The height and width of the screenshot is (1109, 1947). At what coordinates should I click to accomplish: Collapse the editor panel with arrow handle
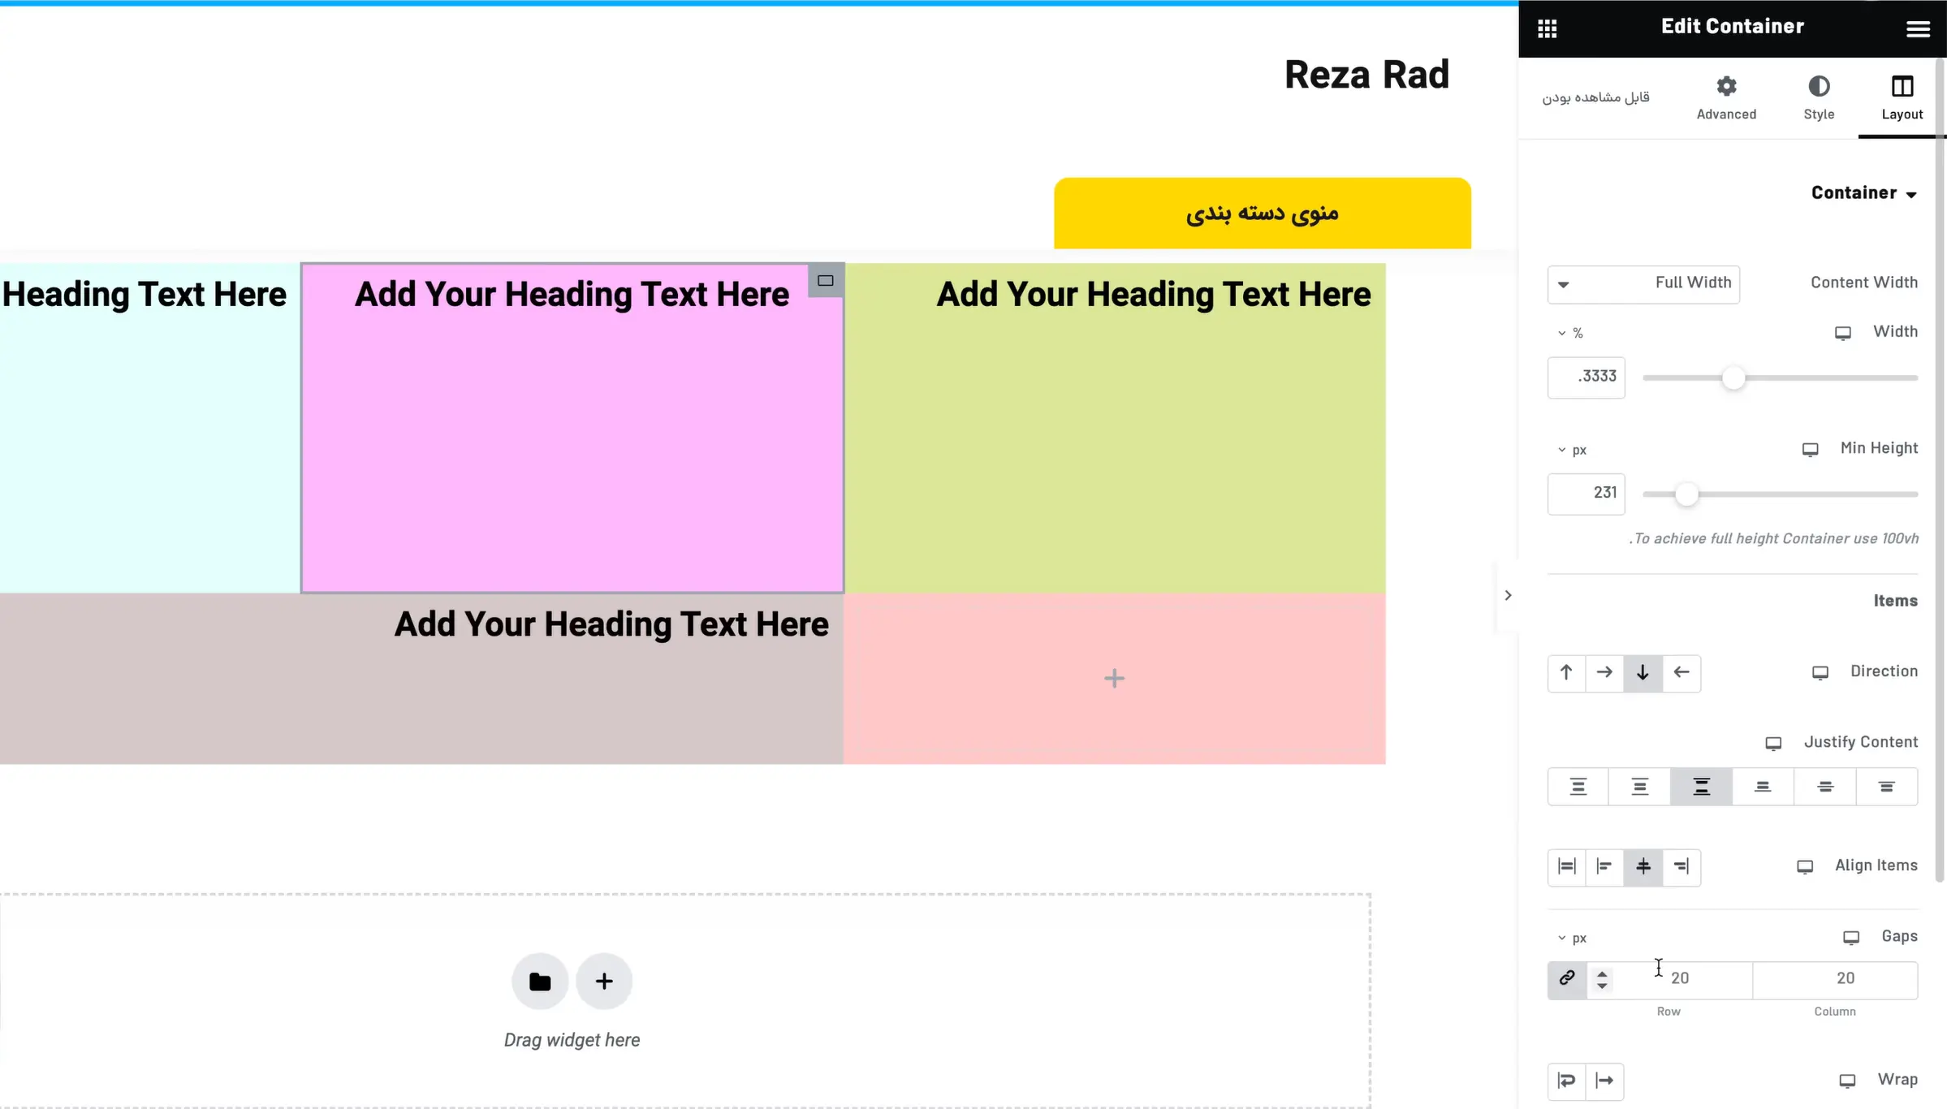[x=1508, y=595]
